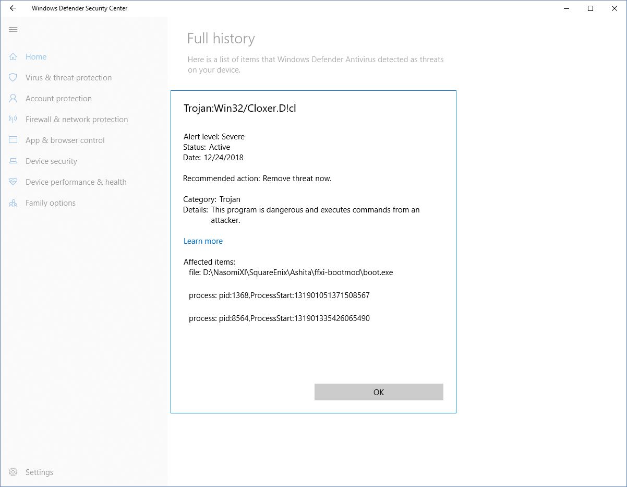The height and width of the screenshot is (487, 627).
Task: Click the process pid:8564 entry
Action: (x=279, y=318)
